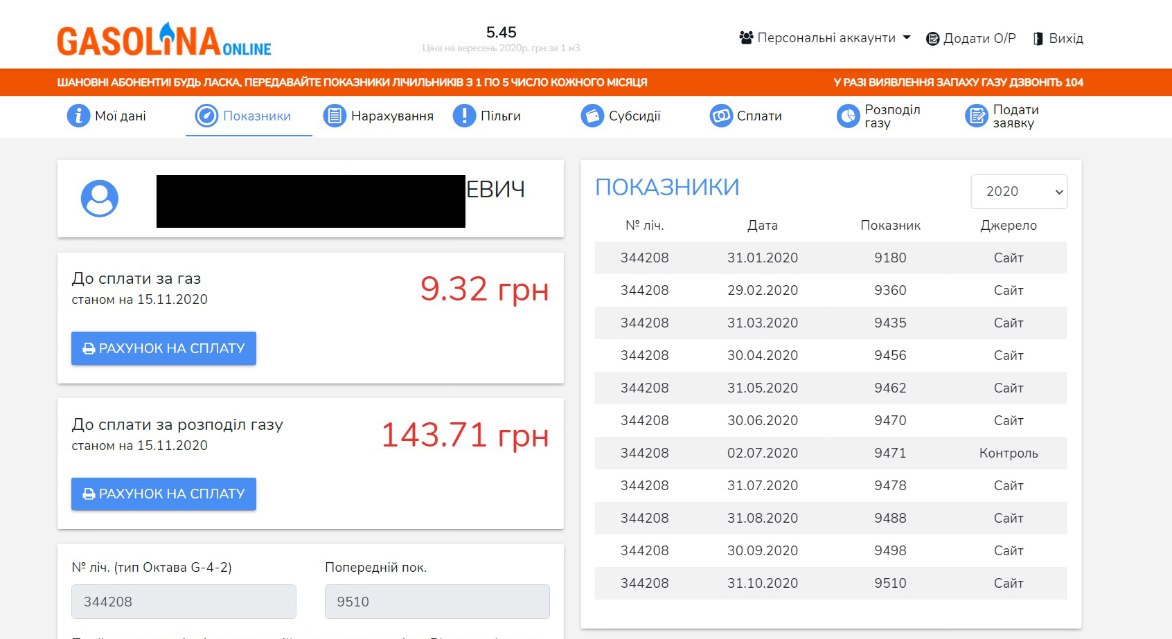The height and width of the screenshot is (639, 1172).
Task: Click the Вихід logout link
Action: 1058,39
